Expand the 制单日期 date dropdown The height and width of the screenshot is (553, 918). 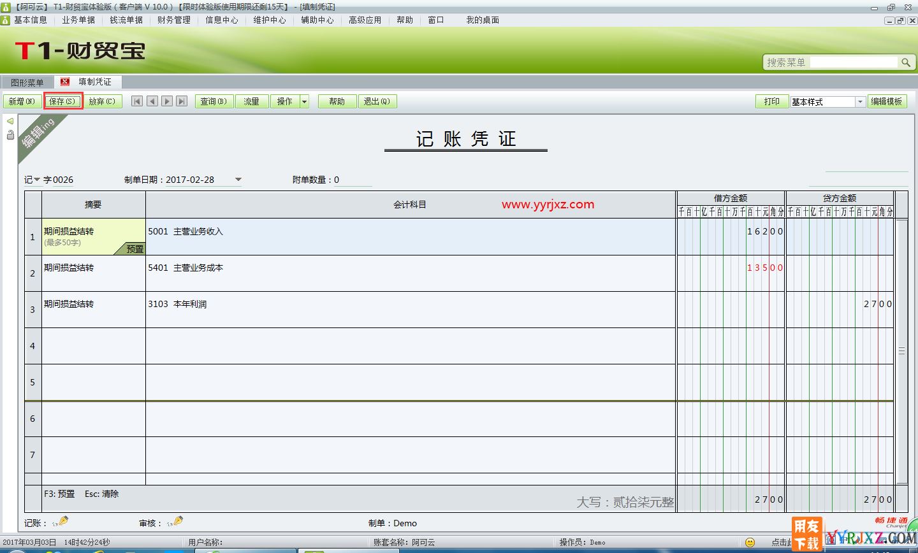[238, 180]
